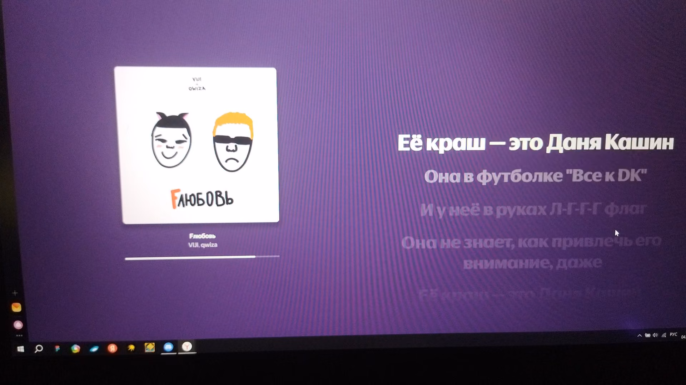Switch to the blue round chat app in taskbar
This screenshot has height=385, width=686.
pyautogui.click(x=168, y=347)
